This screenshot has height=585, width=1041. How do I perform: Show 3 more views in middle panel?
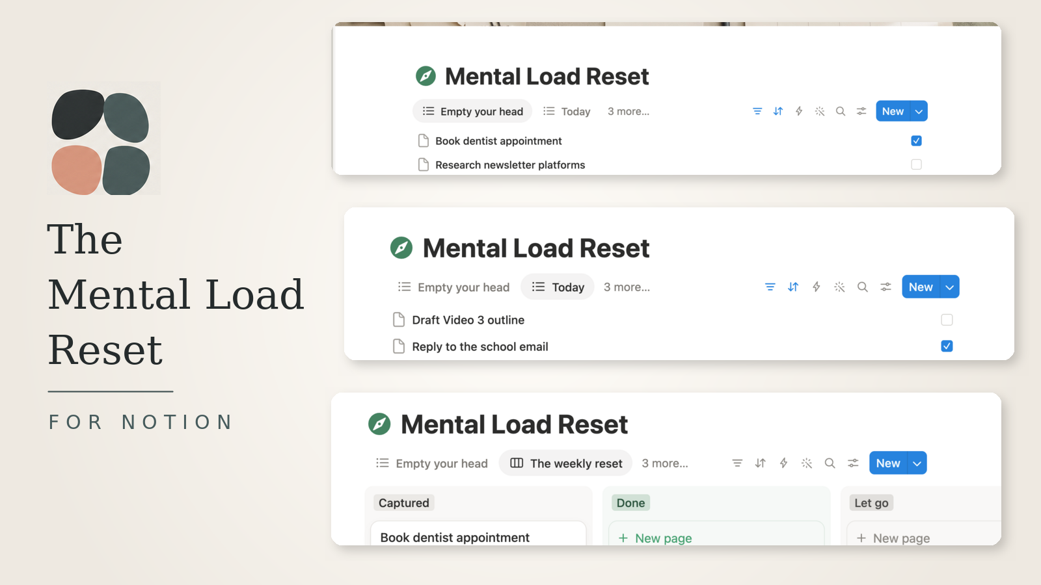pyautogui.click(x=627, y=287)
